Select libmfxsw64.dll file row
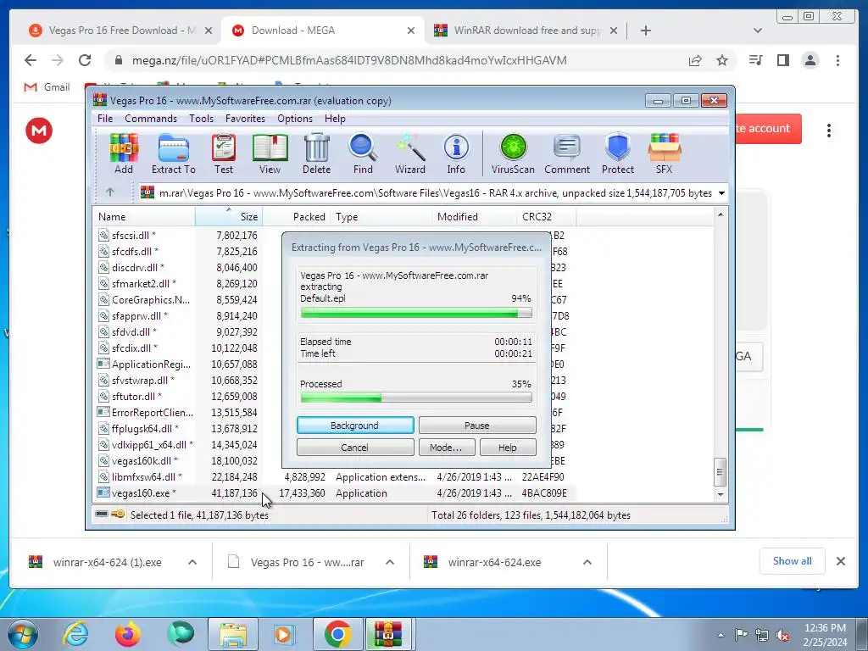 click(335, 476)
